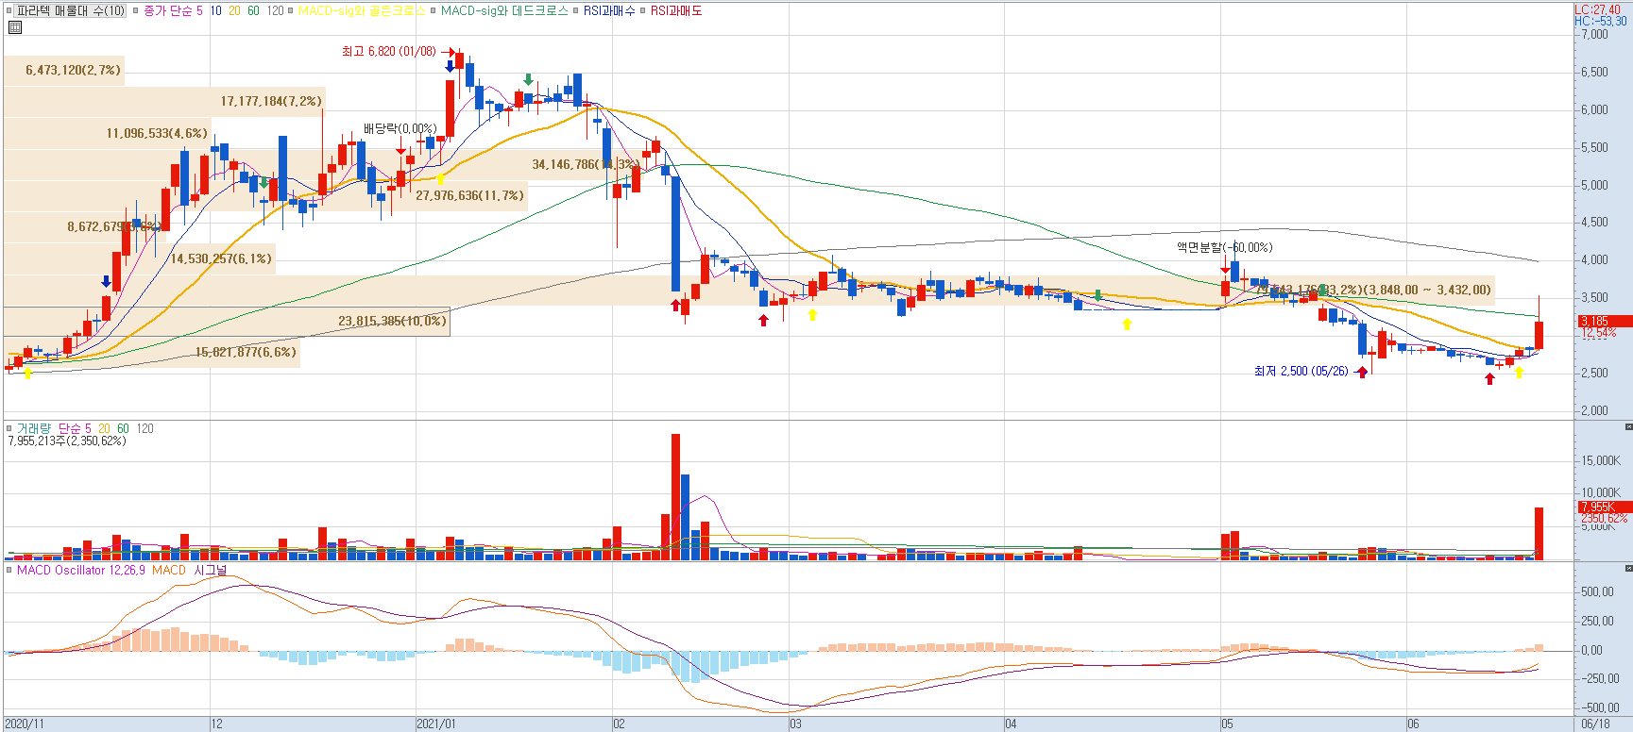
Task: Click the 15,821,877(6.6%) volume-profile label
Action: coord(246,352)
